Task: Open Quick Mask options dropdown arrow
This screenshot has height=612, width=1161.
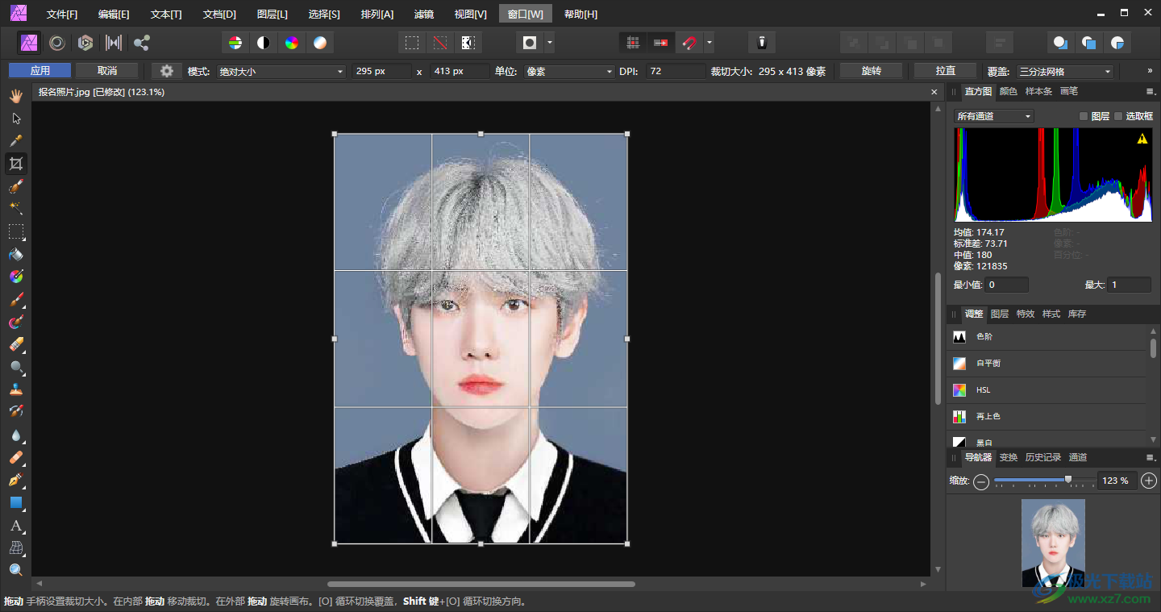Action: point(549,43)
